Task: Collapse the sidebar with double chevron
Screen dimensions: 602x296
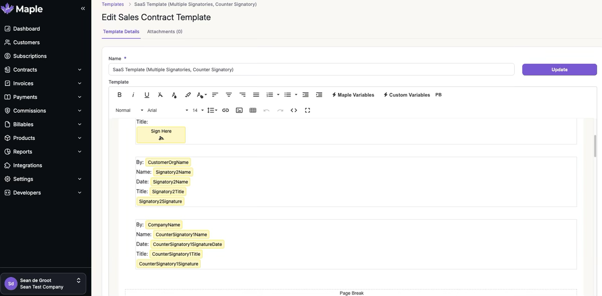Action: tap(83, 9)
